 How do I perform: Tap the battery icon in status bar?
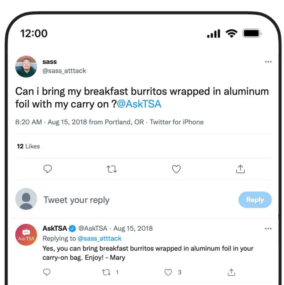(252, 33)
